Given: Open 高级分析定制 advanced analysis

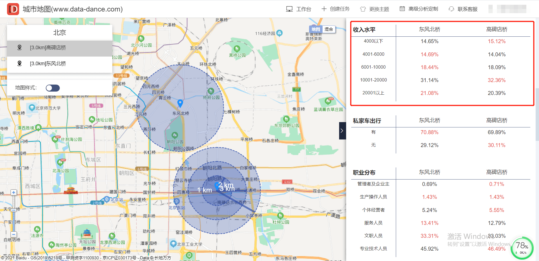Looking at the screenshot, I should pos(423,9).
